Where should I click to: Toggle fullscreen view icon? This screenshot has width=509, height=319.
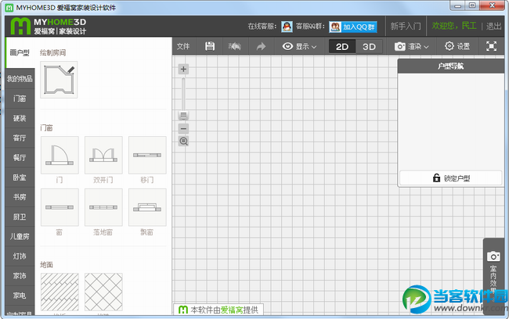point(491,46)
